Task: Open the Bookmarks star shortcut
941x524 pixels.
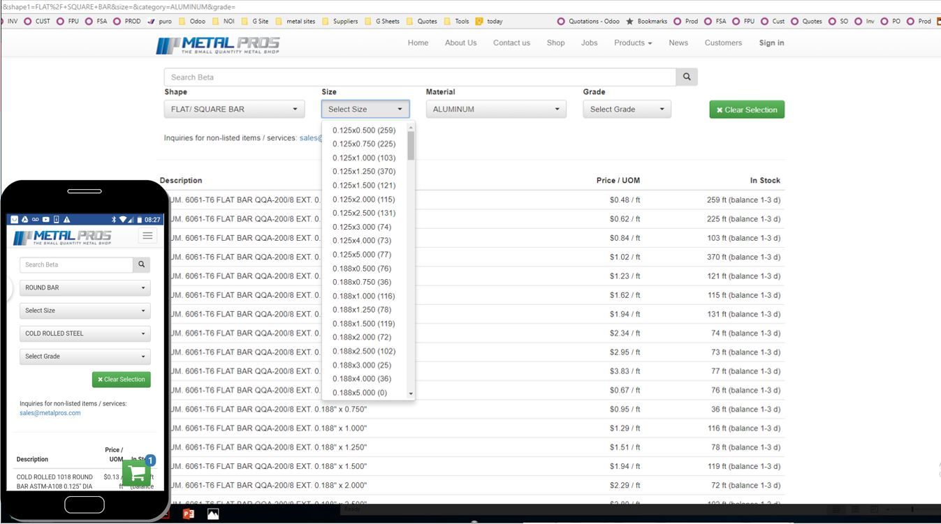Action: pyautogui.click(x=648, y=21)
